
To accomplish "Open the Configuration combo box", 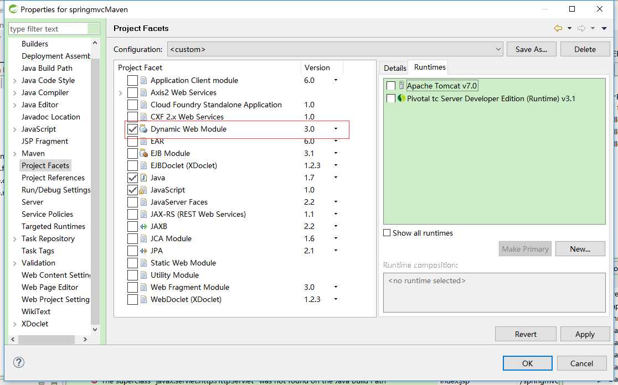I will point(335,49).
